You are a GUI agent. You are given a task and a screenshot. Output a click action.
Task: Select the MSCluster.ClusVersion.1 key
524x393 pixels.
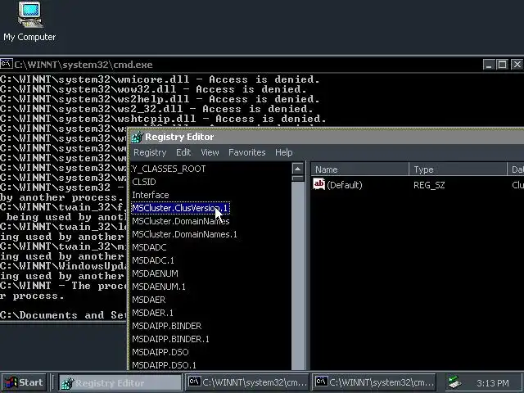coord(180,208)
